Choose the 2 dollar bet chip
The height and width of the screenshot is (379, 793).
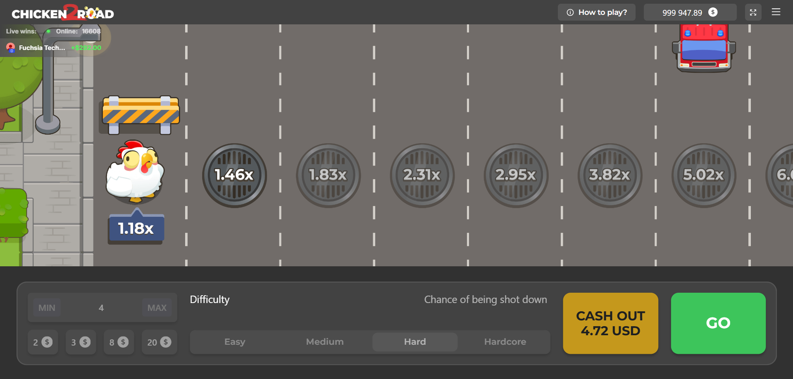tap(43, 342)
